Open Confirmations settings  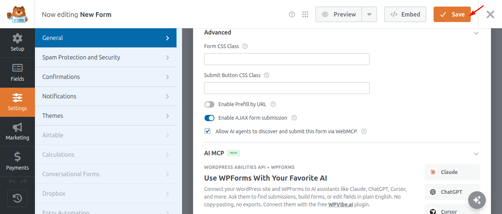click(106, 77)
